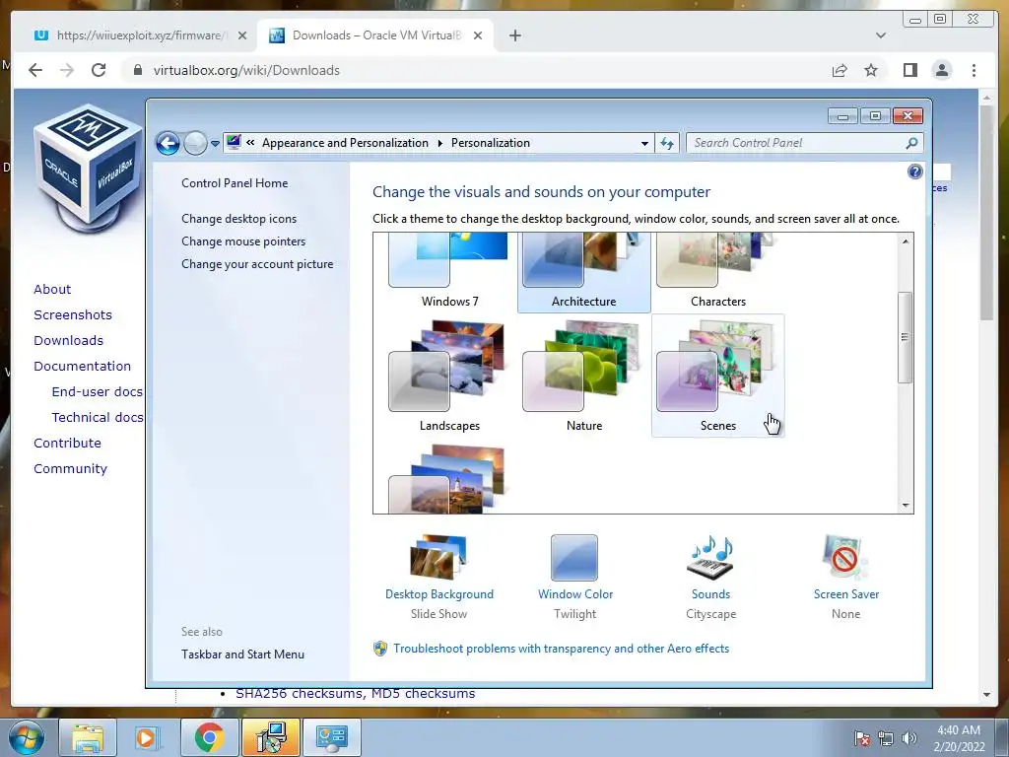Open Chrome side panel icon
This screenshot has width=1009, height=757.
click(909, 70)
